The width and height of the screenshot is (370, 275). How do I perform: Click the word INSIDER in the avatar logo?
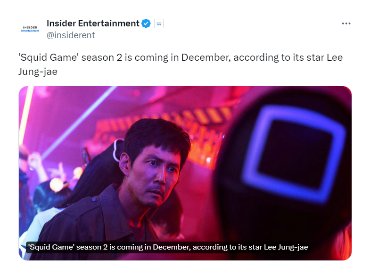[30, 28]
